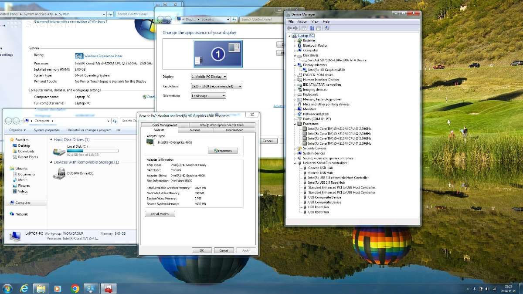Image resolution: width=523 pixels, height=294 pixels.
Task: Select the Network adapters category icon
Action: click(300, 114)
